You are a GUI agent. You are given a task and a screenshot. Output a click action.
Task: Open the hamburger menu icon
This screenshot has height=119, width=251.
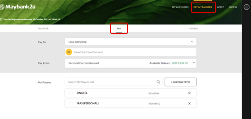246,7
